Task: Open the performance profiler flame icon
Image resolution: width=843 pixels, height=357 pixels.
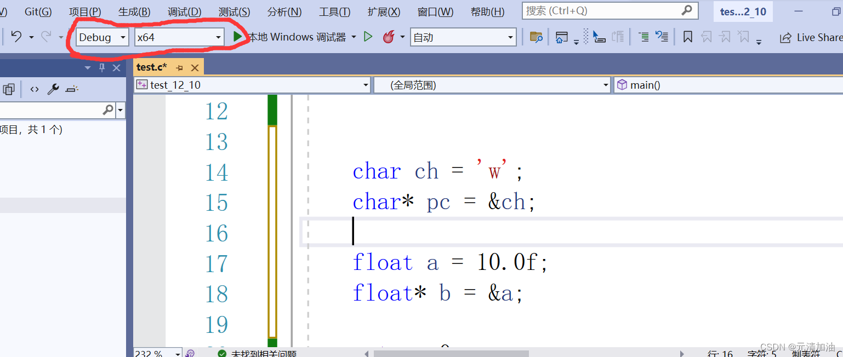Action: tap(389, 37)
